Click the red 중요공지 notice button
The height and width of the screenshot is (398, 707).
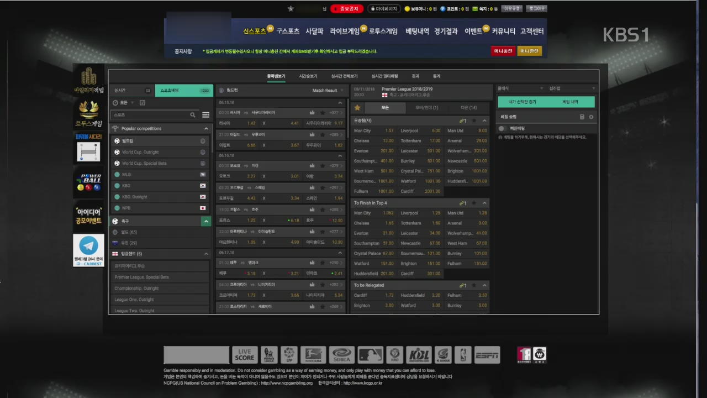[x=346, y=9]
